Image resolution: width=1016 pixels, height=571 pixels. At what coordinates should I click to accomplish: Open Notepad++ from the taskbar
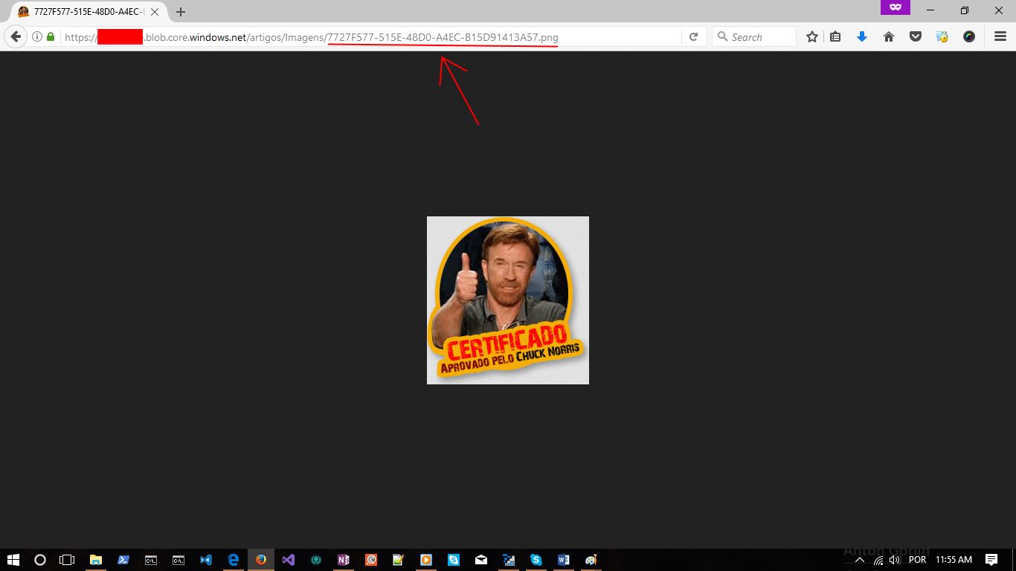[x=399, y=560]
